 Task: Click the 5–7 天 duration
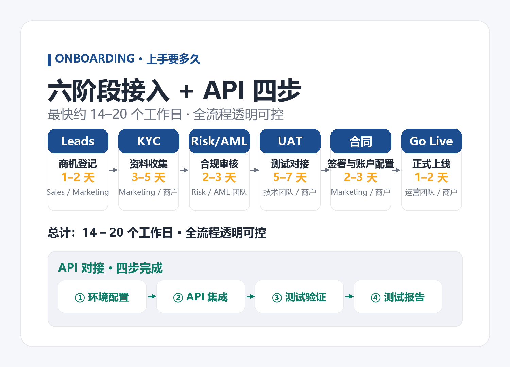point(290,177)
